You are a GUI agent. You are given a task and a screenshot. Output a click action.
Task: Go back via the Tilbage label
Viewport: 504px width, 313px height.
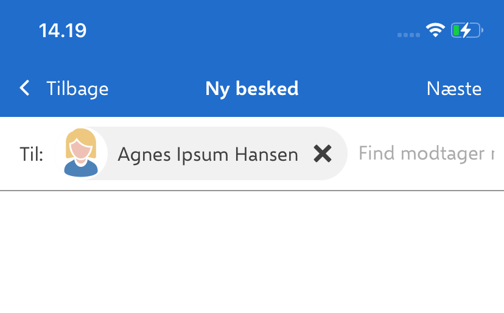77,89
